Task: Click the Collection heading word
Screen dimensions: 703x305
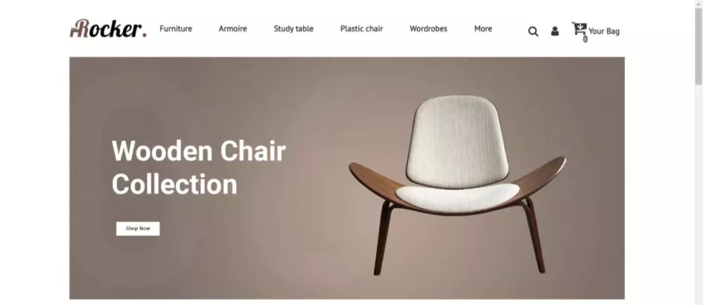Action: point(174,184)
